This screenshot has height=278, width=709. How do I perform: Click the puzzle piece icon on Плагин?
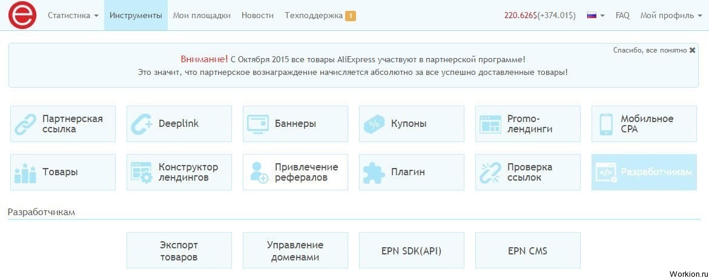point(374,172)
